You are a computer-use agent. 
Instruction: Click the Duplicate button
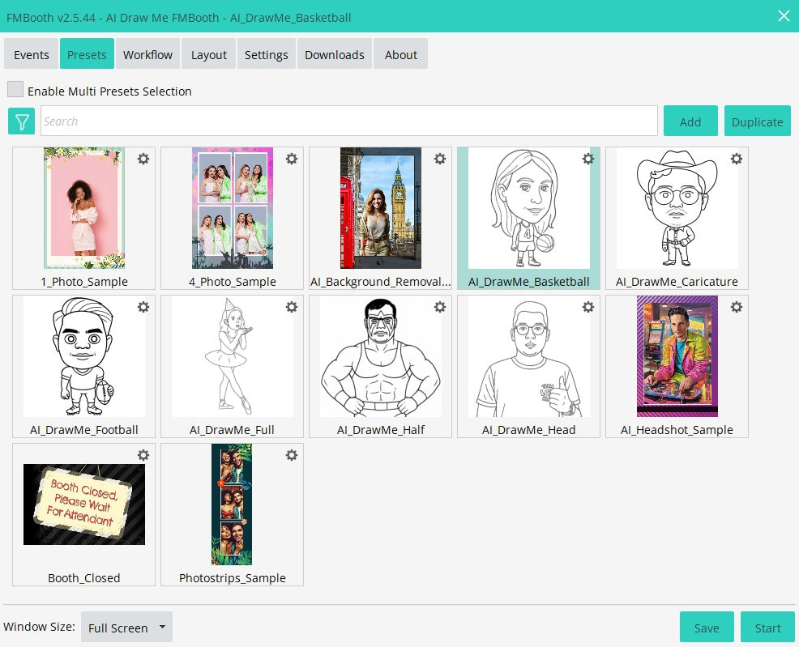757,121
